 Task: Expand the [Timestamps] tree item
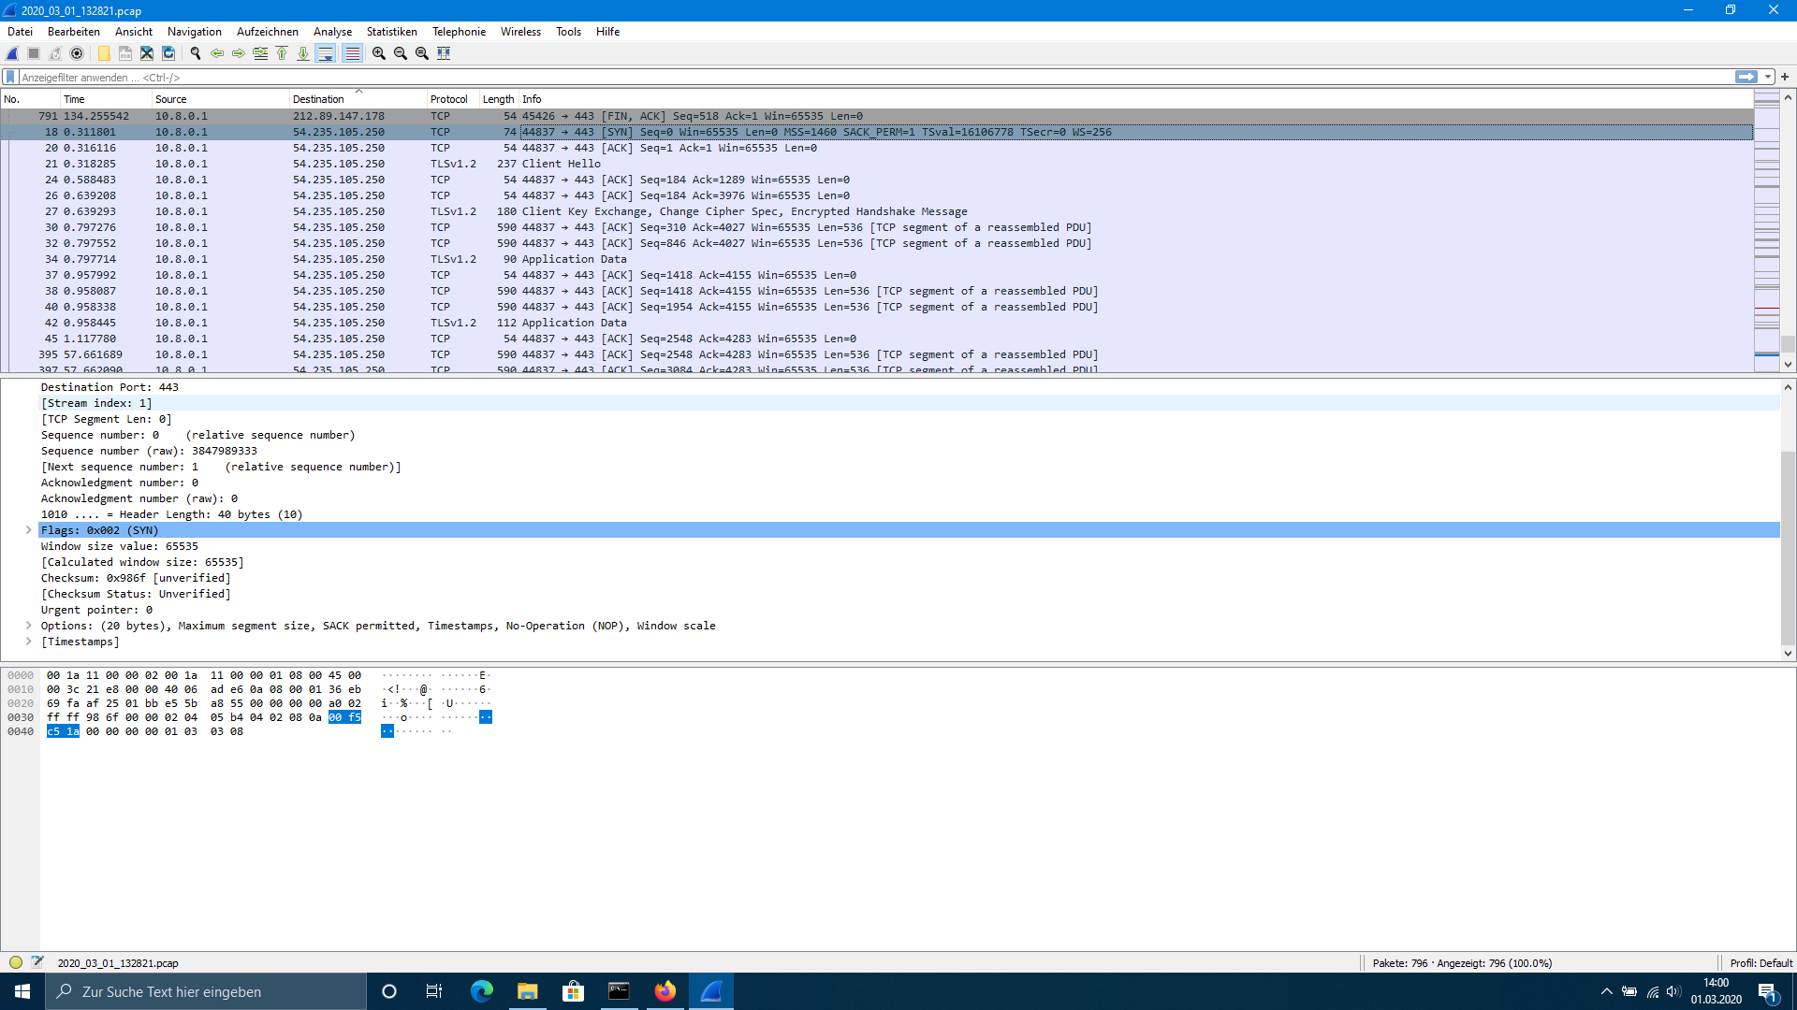click(x=29, y=642)
